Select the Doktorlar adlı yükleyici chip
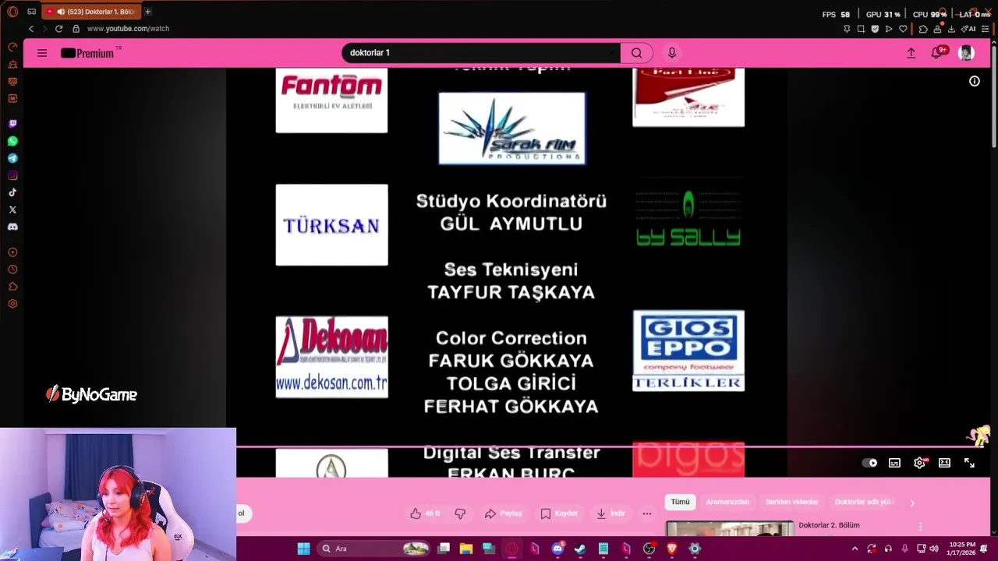998x561 pixels. [863, 502]
